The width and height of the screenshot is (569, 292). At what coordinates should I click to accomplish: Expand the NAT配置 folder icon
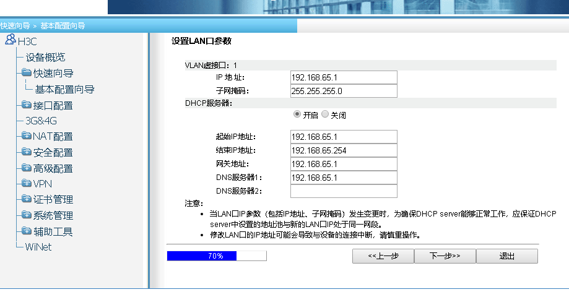pos(27,135)
